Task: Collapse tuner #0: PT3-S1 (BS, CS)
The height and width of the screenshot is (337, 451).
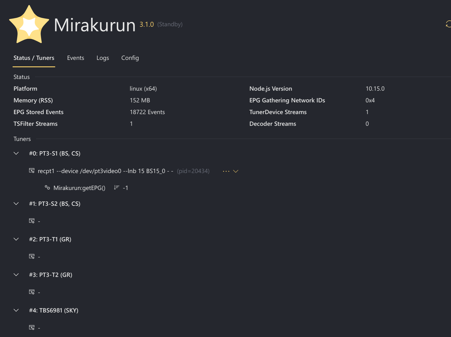Action: 16,153
